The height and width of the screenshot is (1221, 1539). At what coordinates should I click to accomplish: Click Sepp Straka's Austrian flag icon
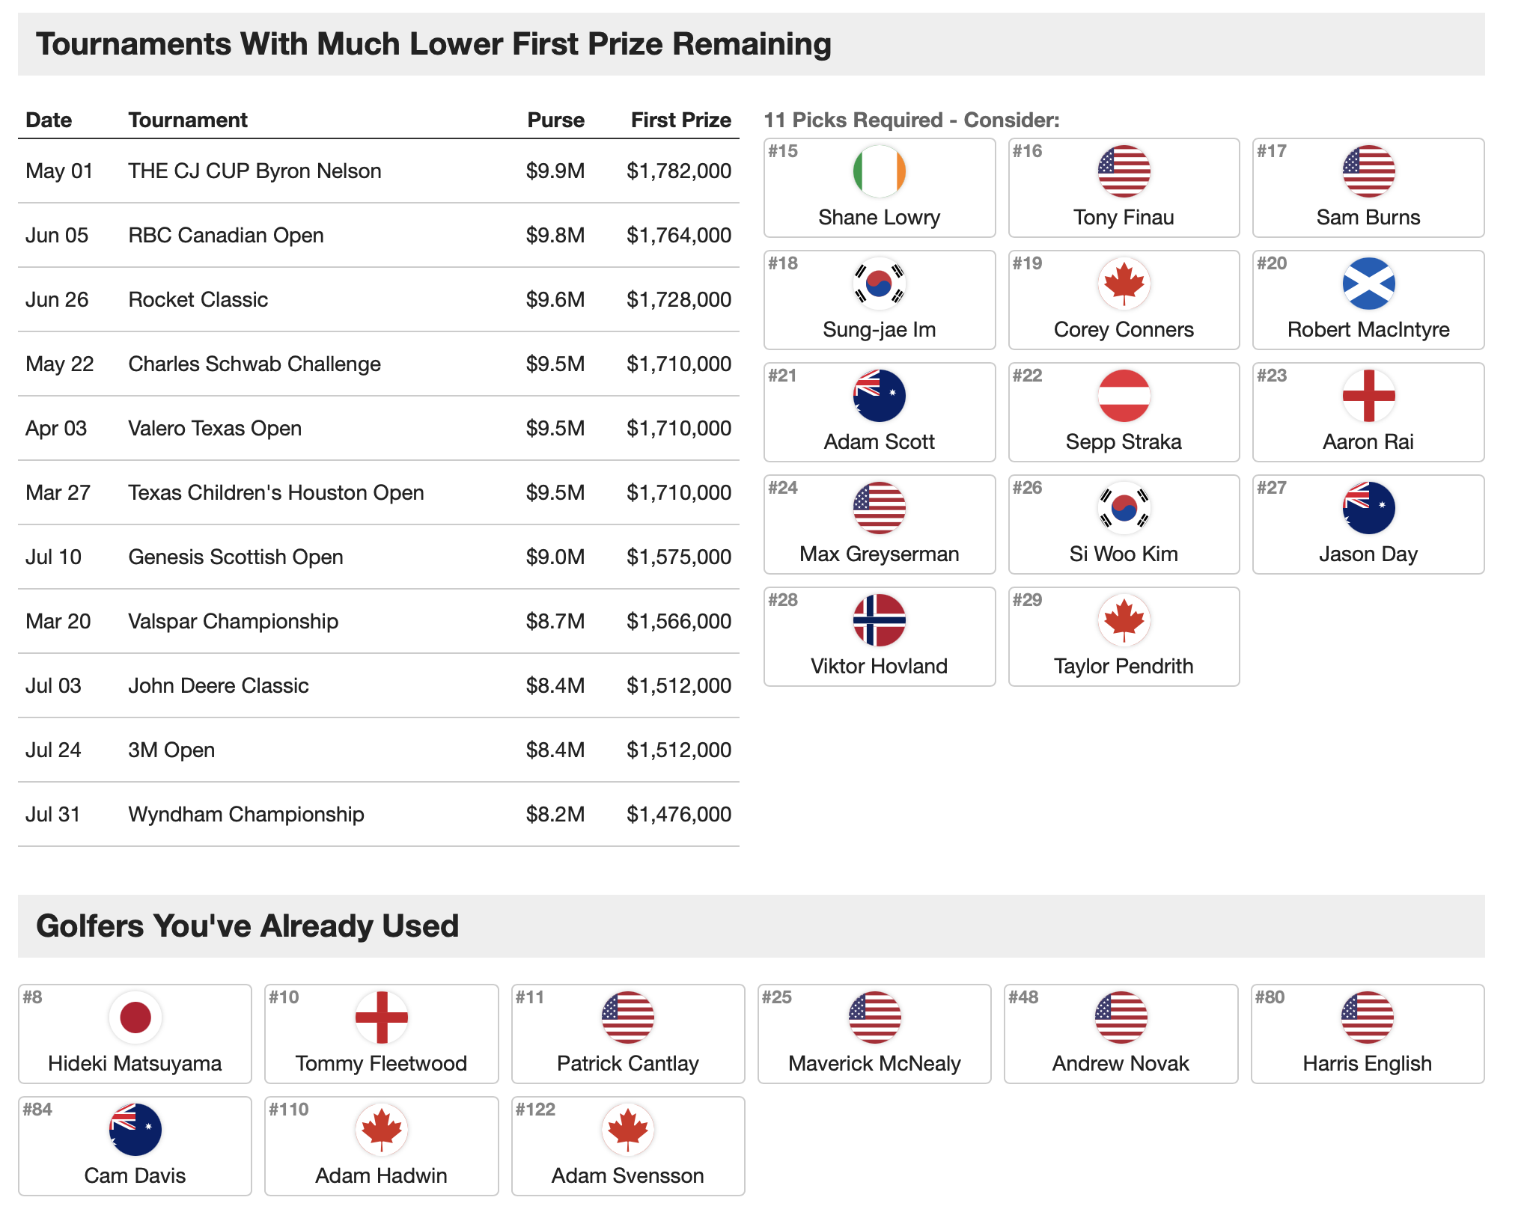click(x=1123, y=395)
